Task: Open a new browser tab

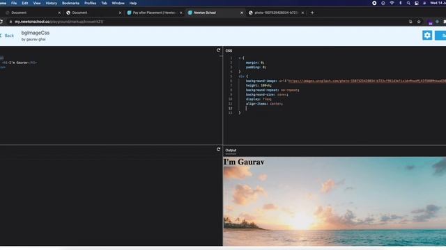Action: [312, 12]
